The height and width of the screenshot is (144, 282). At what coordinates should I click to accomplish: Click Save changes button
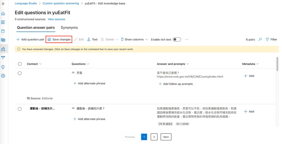(59, 40)
